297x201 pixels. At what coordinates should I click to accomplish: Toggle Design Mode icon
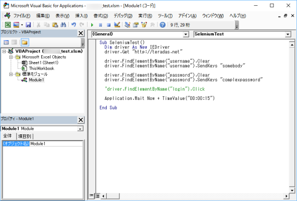click(x=117, y=25)
